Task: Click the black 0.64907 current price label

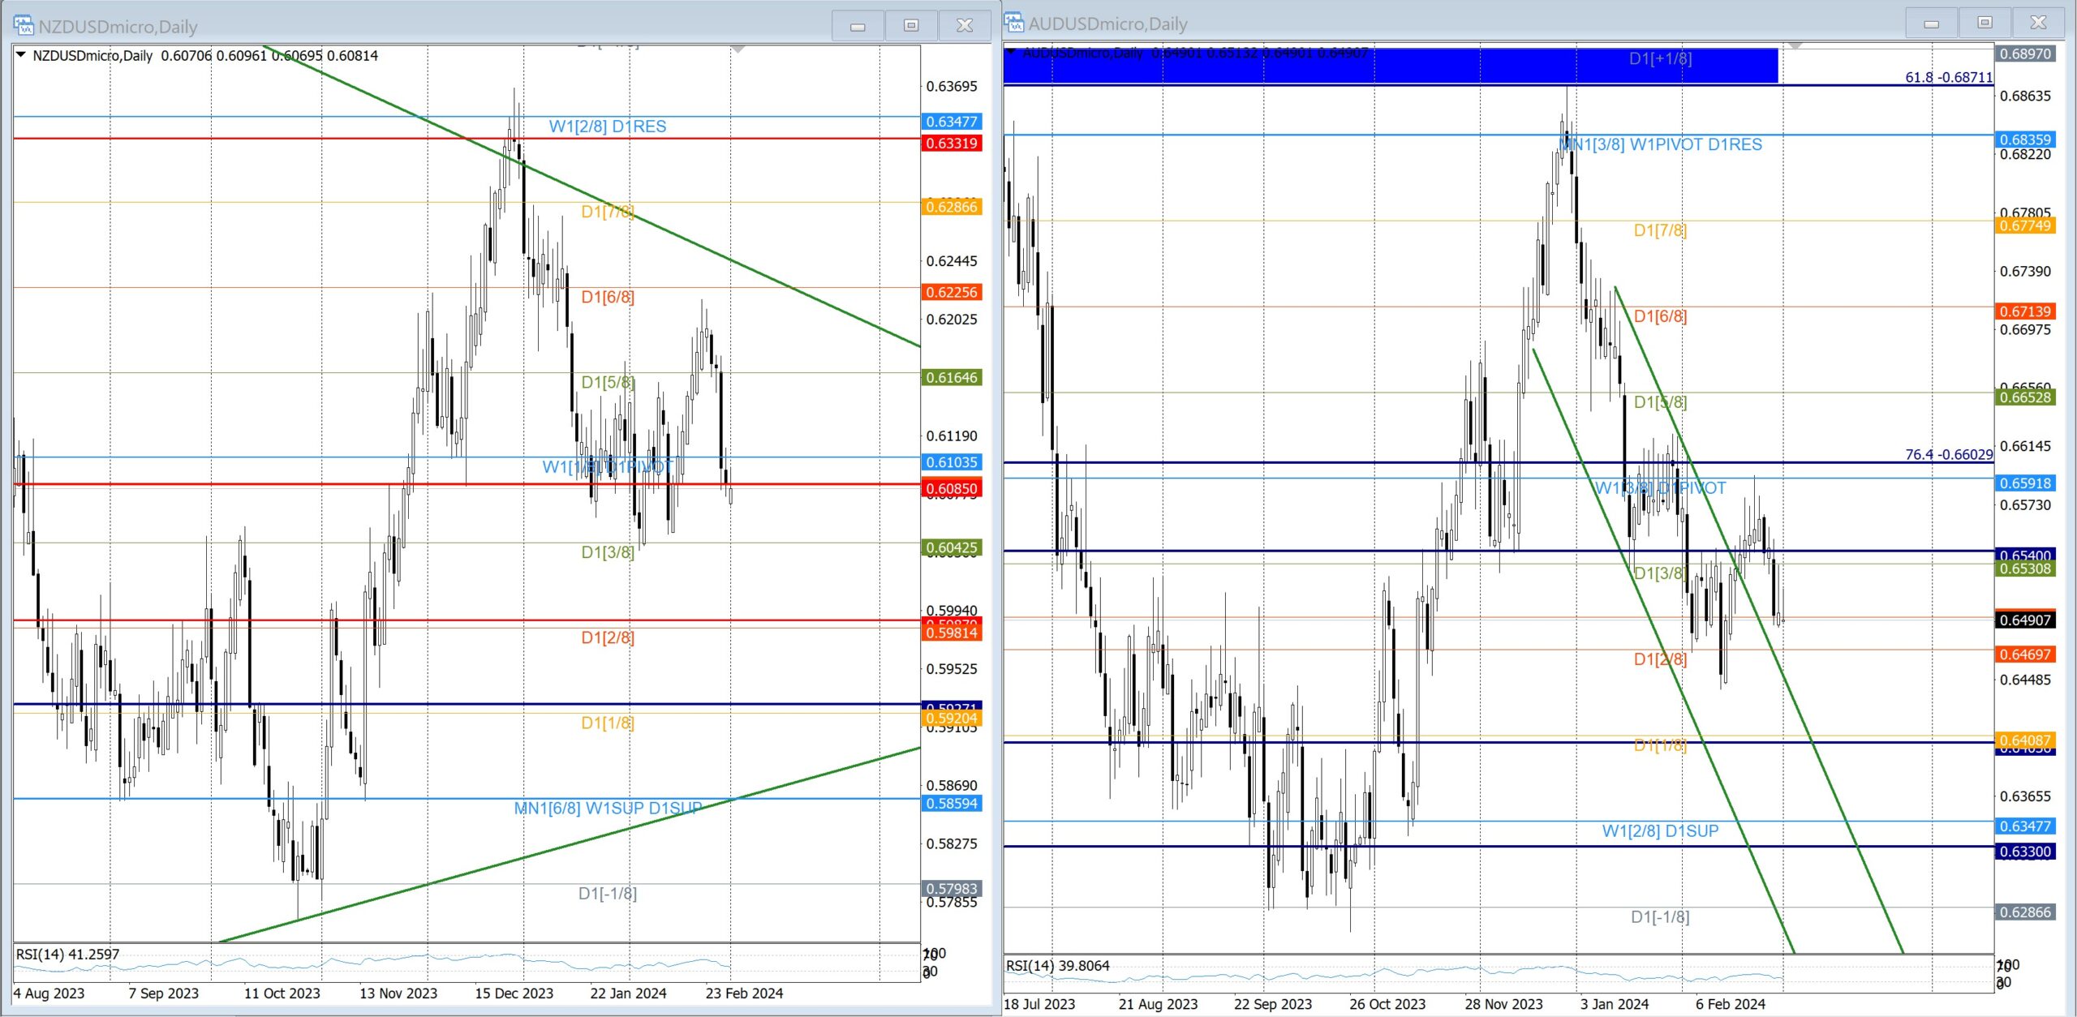Action: 2025,620
